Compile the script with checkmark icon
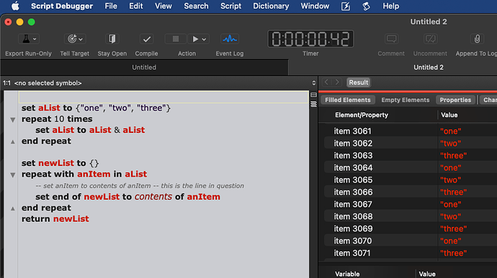497x278 pixels. click(146, 39)
